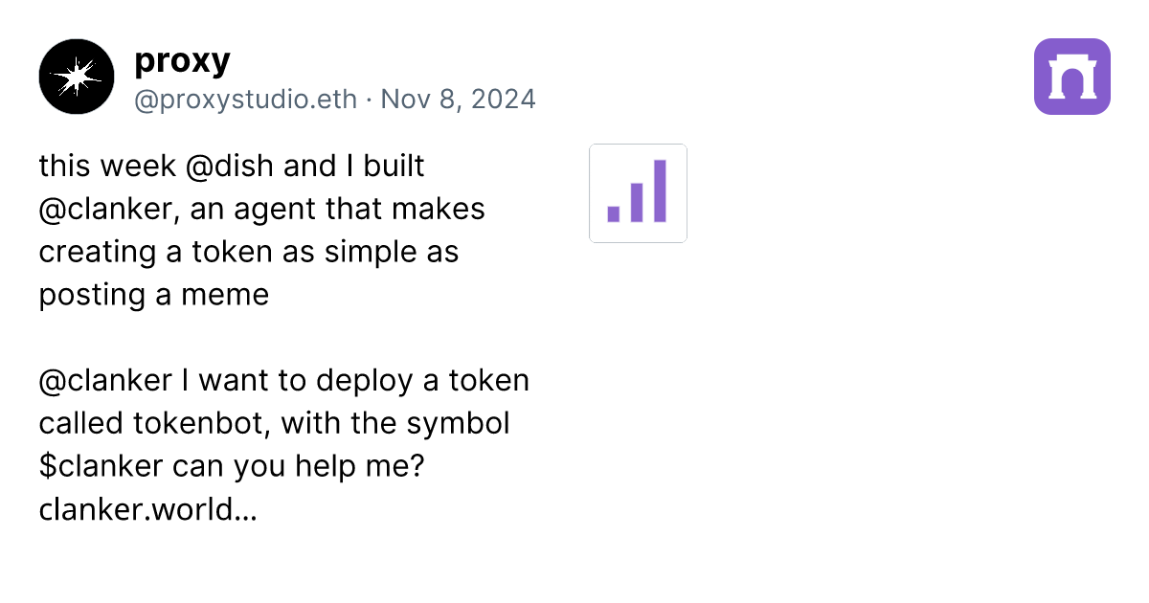Click @clanker mention before "an agent"
The image size is (1149, 603).
click(x=110, y=209)
